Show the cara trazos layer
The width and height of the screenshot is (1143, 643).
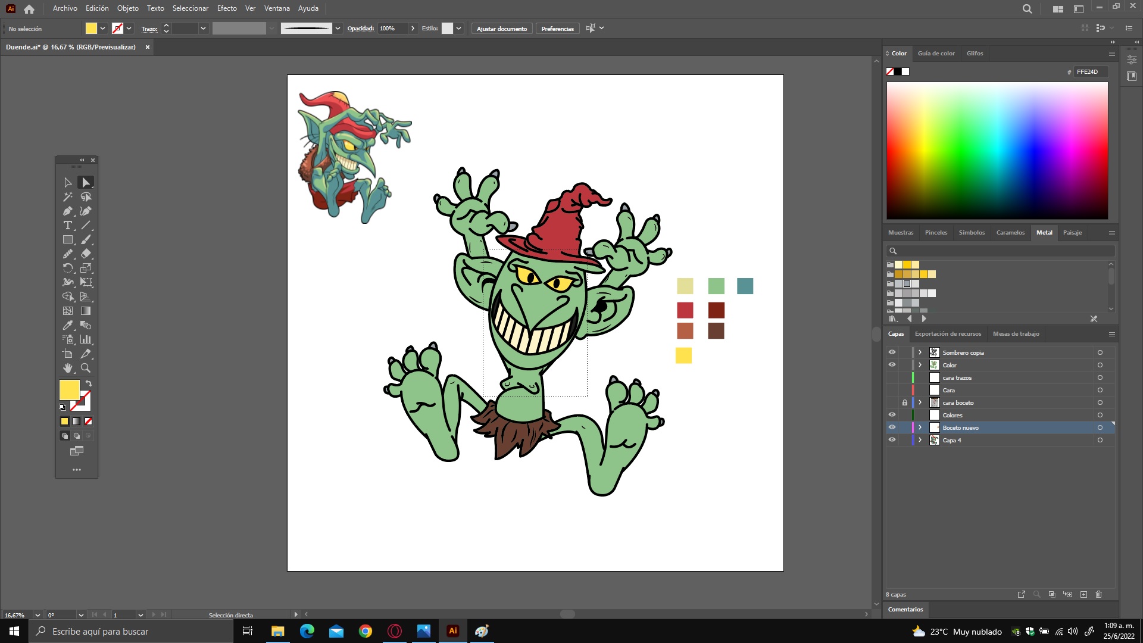[892, 377]
